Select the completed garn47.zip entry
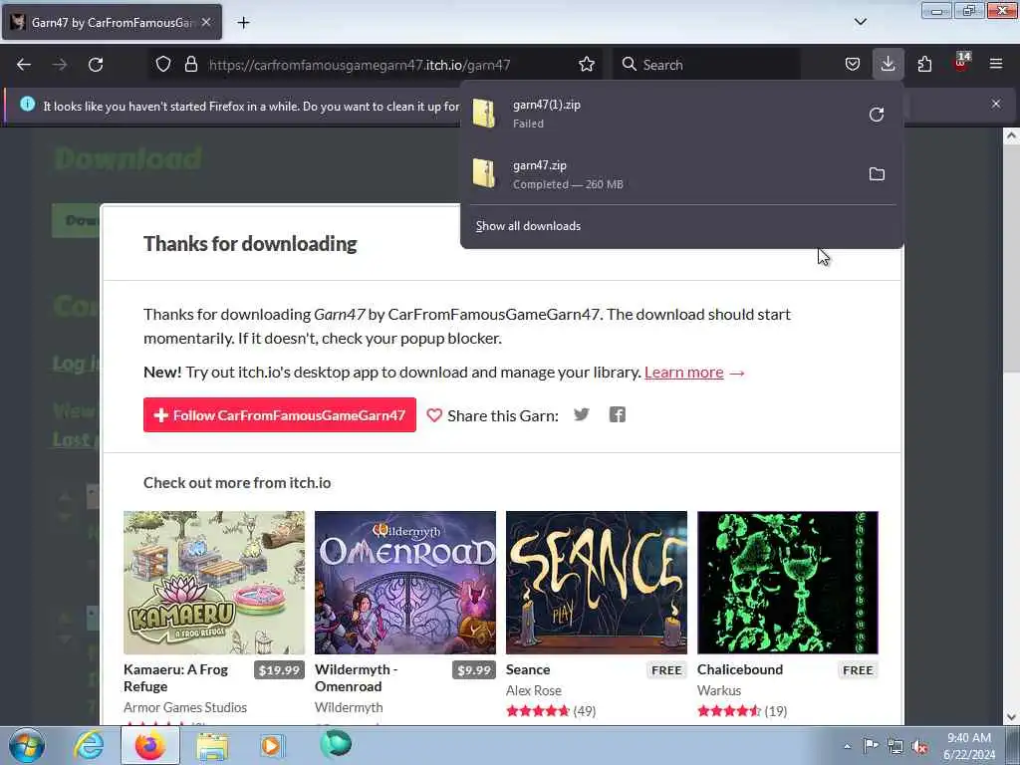This screenshot has width=1020, height=765. pyautogui.click(x=681, y=174)
